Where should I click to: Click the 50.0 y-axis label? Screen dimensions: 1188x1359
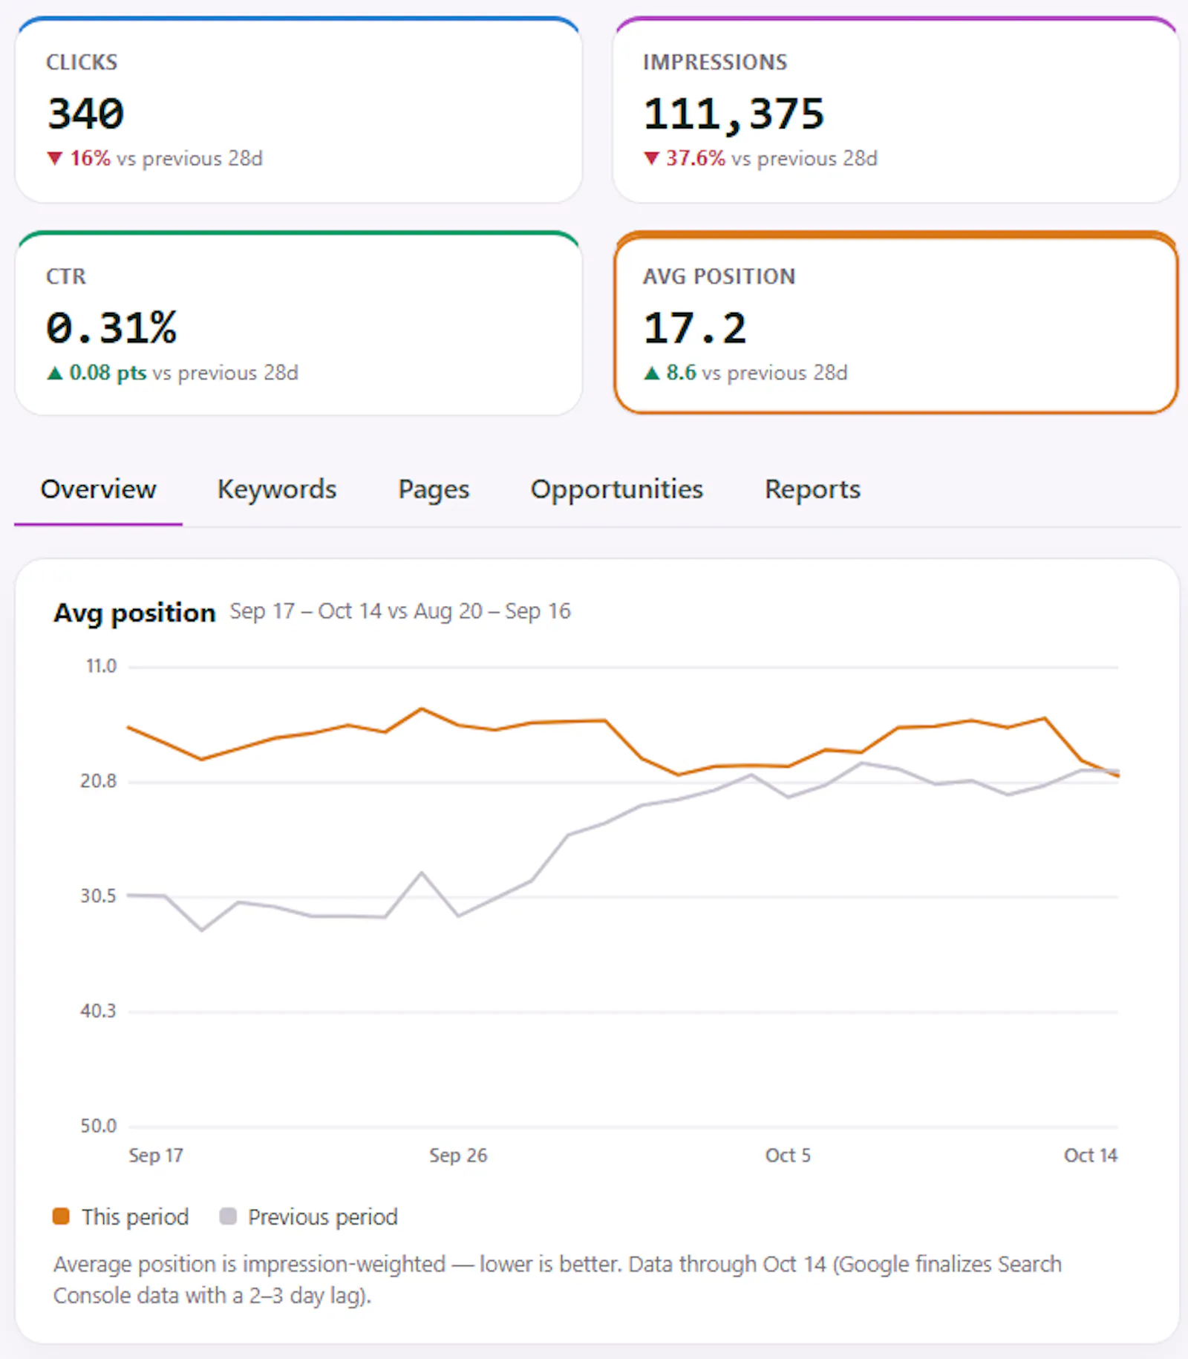point(99,1126)
